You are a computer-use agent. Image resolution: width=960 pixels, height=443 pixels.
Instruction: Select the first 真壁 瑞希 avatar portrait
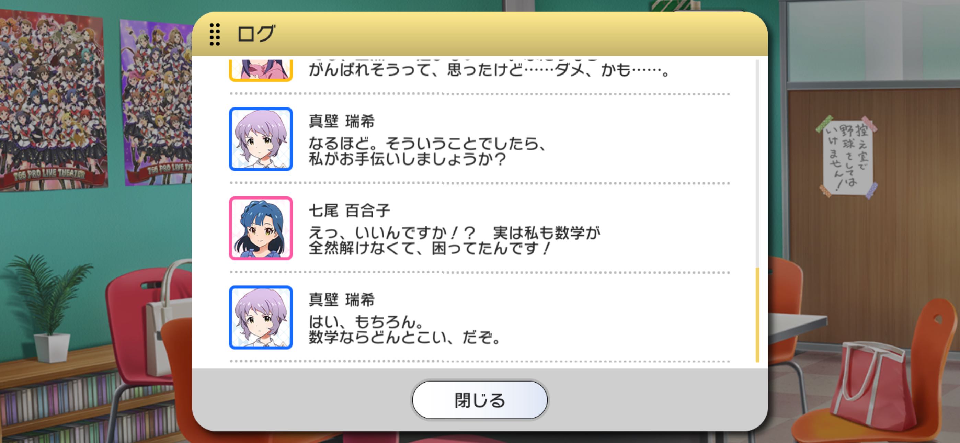[x=261, y=139]
